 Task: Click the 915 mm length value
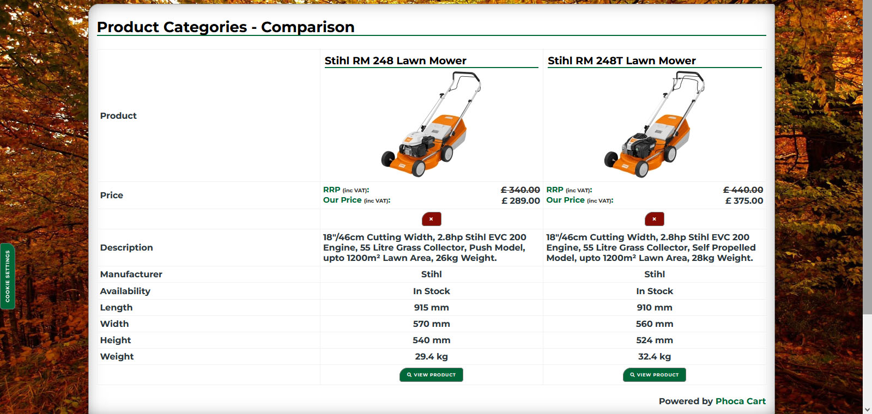pyautogui.click(x=431, y=308)
